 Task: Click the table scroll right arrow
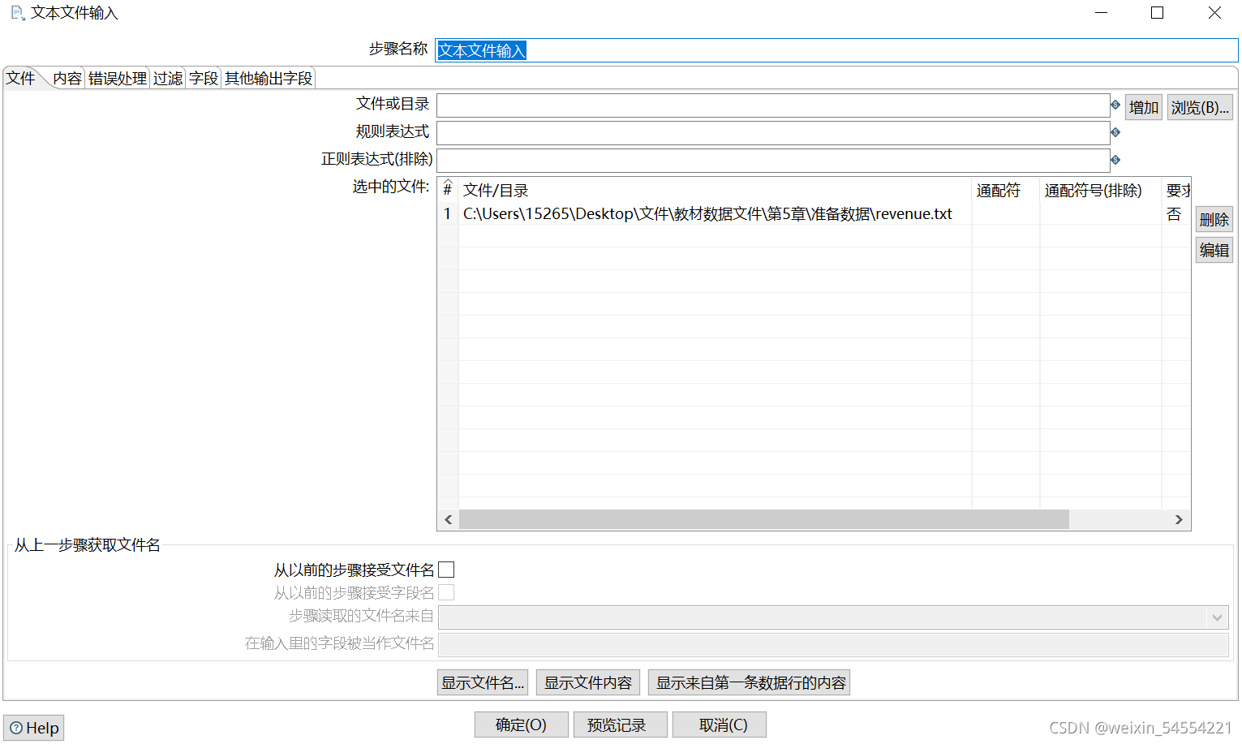click(x=1179, y=519)
